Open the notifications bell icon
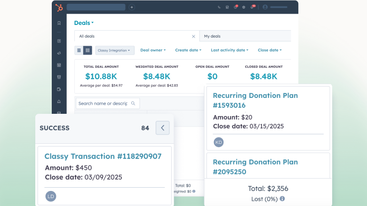 [x=252, y=7]
